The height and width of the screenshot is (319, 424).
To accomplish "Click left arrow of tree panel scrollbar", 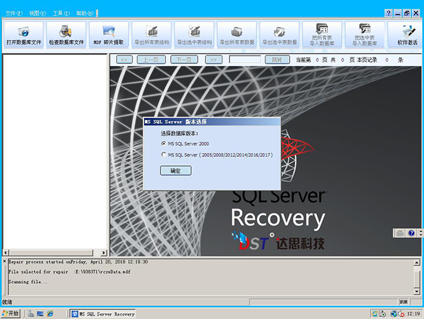I will click(6, 252).
